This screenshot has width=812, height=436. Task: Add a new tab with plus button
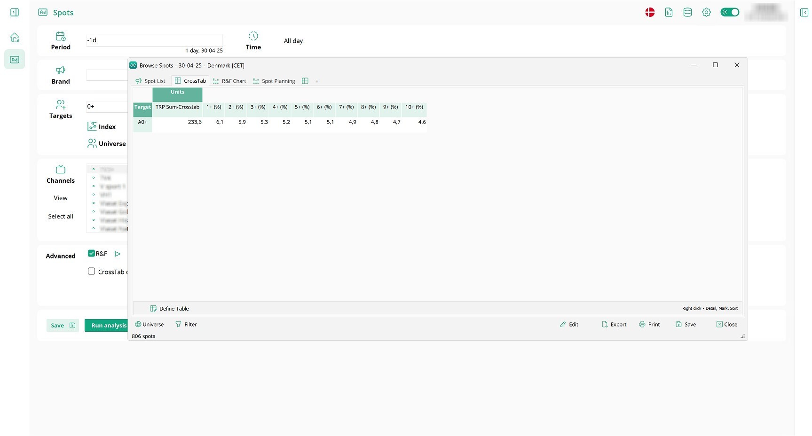(317, 81)
